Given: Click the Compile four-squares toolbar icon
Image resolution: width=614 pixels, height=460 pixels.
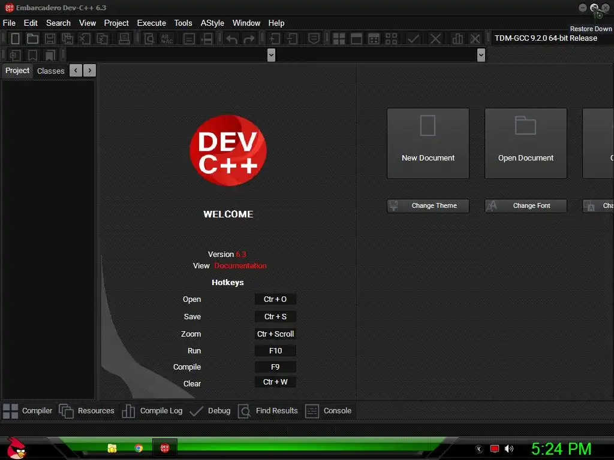Looking at the screenshot, I should (x=339, y=39).
